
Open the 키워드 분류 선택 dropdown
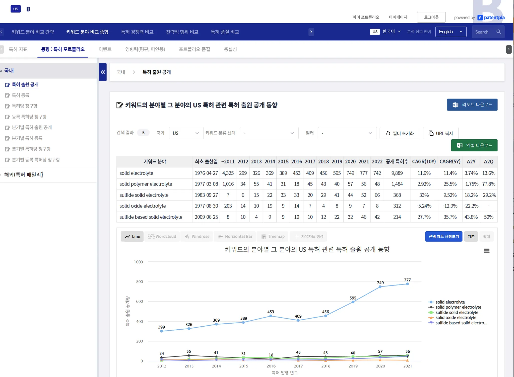(x=269, y=133)
